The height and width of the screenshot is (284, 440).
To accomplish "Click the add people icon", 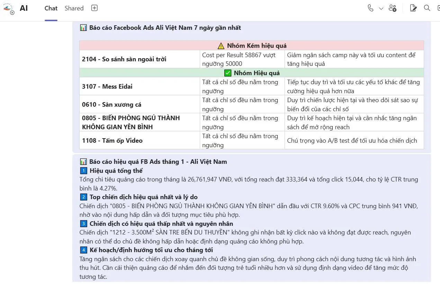I will point(393,8).
